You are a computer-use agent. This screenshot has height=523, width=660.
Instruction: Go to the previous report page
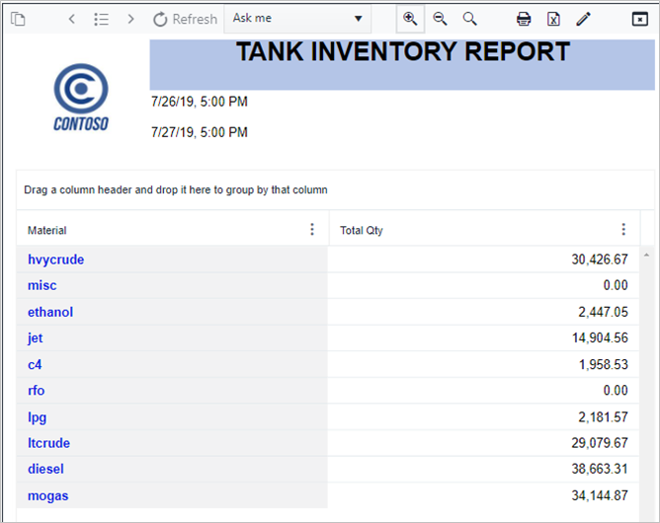(72, 19)
